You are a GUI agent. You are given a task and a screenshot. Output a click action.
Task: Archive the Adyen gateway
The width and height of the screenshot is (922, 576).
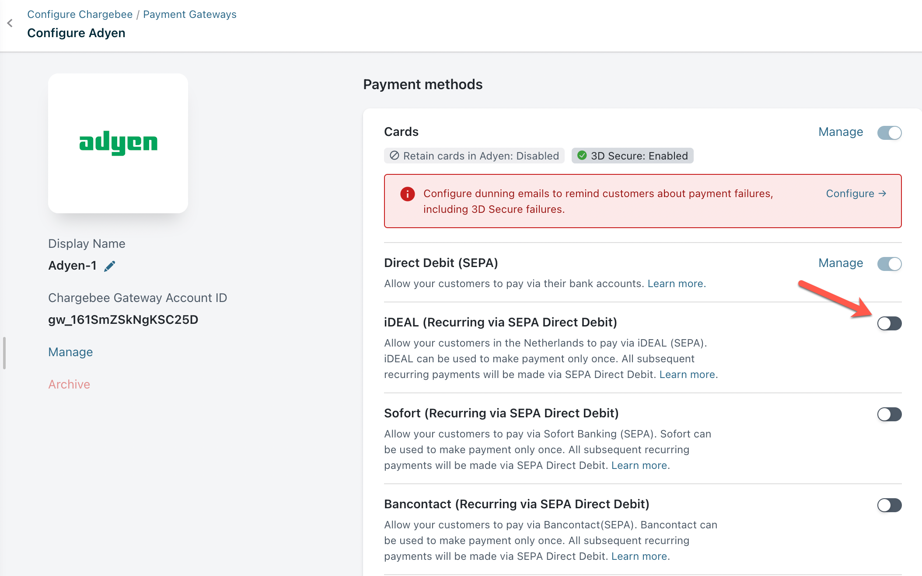pyautogui.click(x=69, y=385)
